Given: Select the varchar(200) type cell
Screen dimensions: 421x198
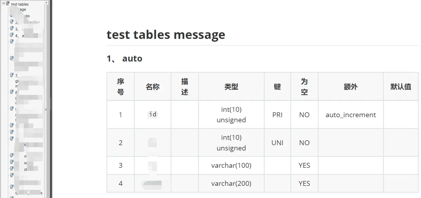Looking at the screenshot, I should point(231,183).
